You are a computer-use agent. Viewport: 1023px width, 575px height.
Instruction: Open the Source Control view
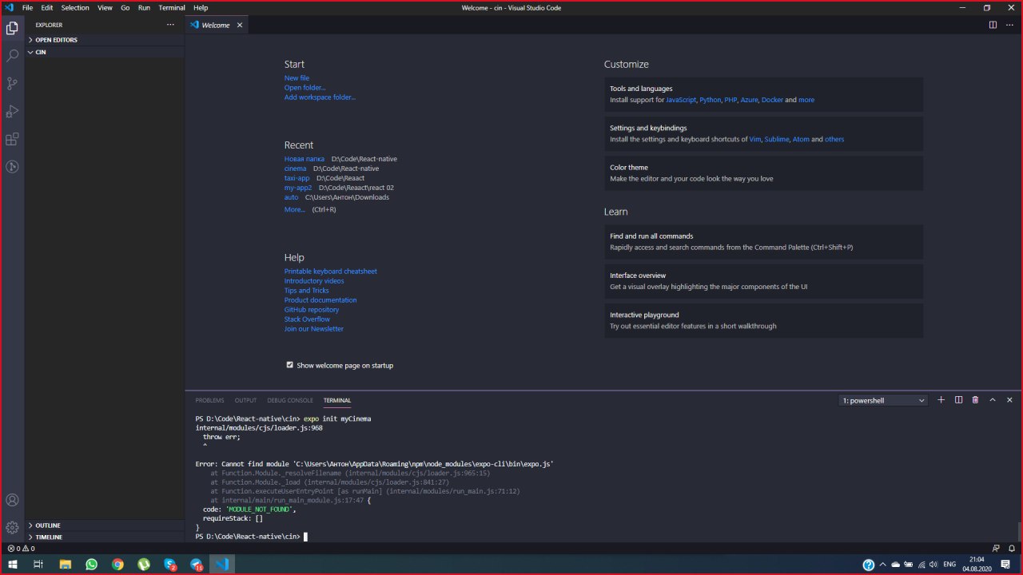pyautogui.click(x=12, y=83)
